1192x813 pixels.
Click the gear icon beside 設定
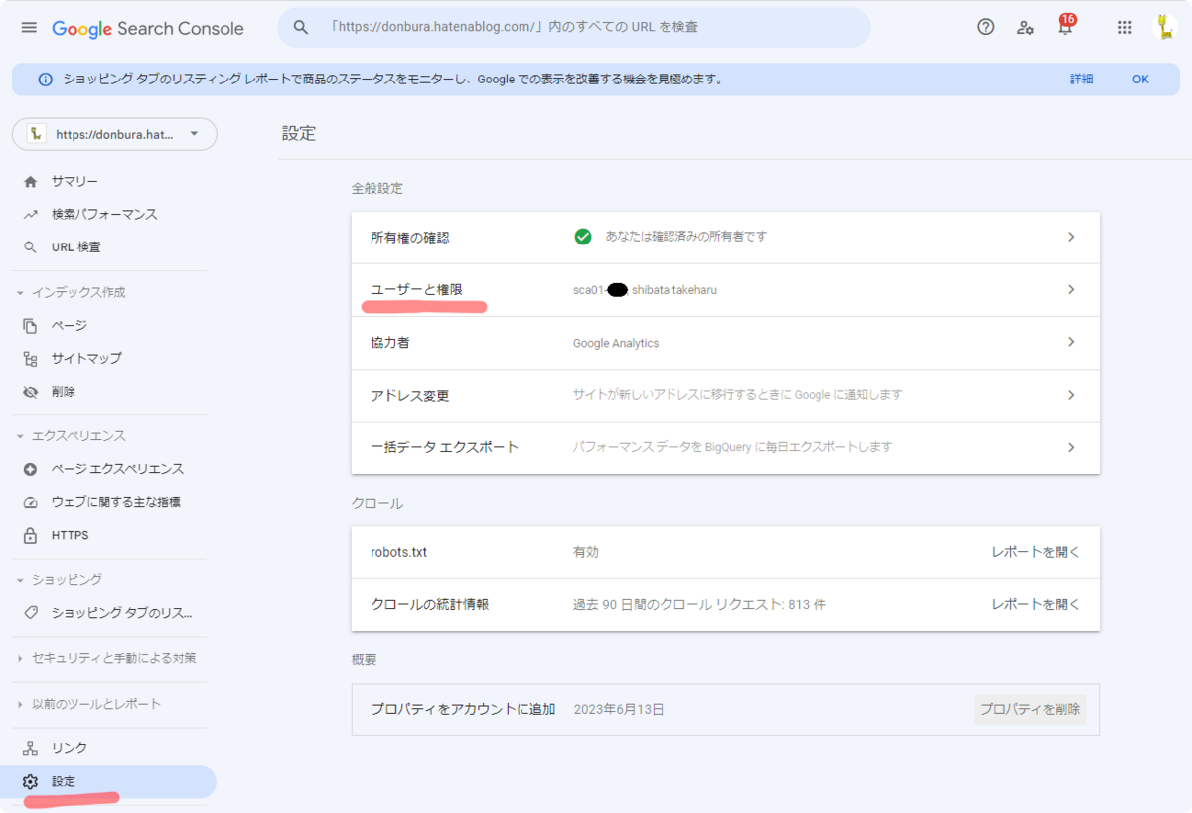pos(31,782)
